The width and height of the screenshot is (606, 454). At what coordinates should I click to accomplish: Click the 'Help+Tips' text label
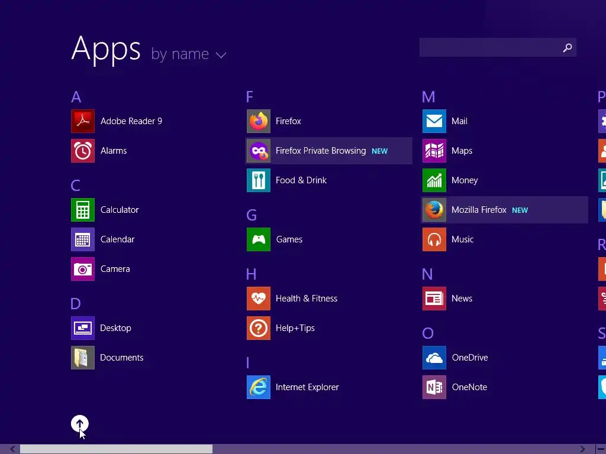click(x=295, y=327)
